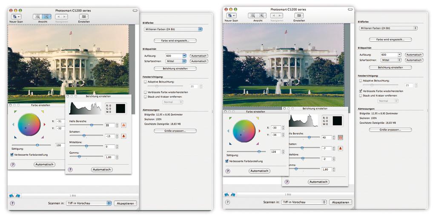Click the magenta arrow beside the right color wheel
The height and width of the screenshot is (217, 436).
[x=258, y=144]
